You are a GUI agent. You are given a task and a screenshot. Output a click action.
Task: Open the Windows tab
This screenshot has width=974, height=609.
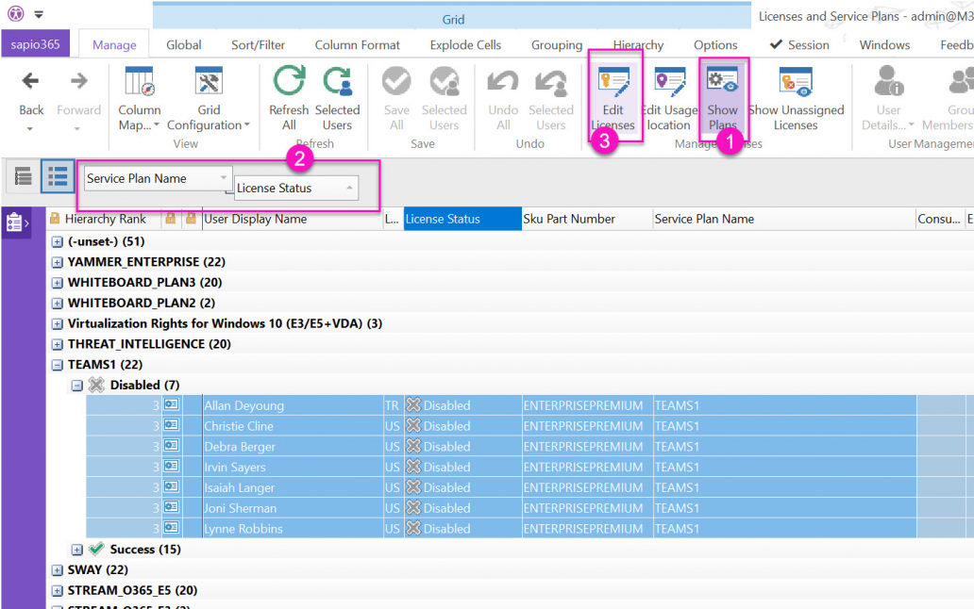[x=884, y=44]
